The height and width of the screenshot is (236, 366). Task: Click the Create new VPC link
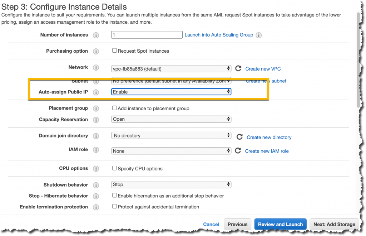[263, 69]
